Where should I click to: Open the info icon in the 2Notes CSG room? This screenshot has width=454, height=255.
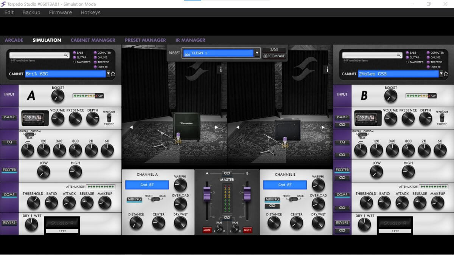[x=327, y=70]
